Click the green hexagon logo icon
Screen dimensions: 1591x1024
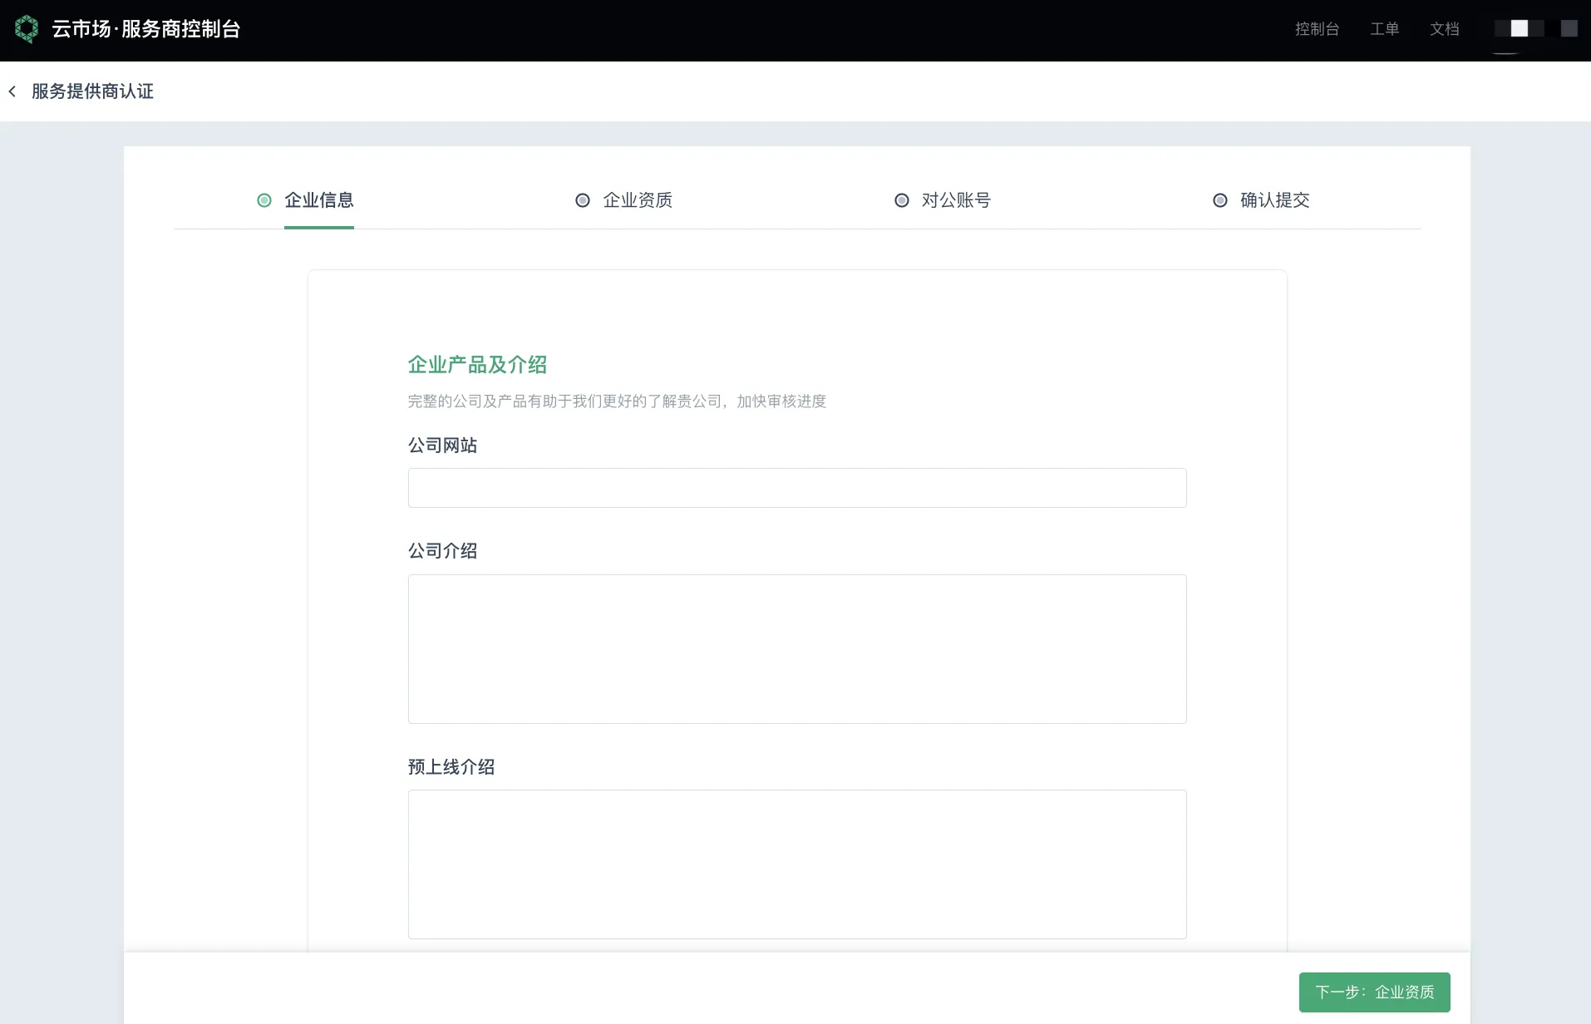pyautogui.click(x=27, y=29)
